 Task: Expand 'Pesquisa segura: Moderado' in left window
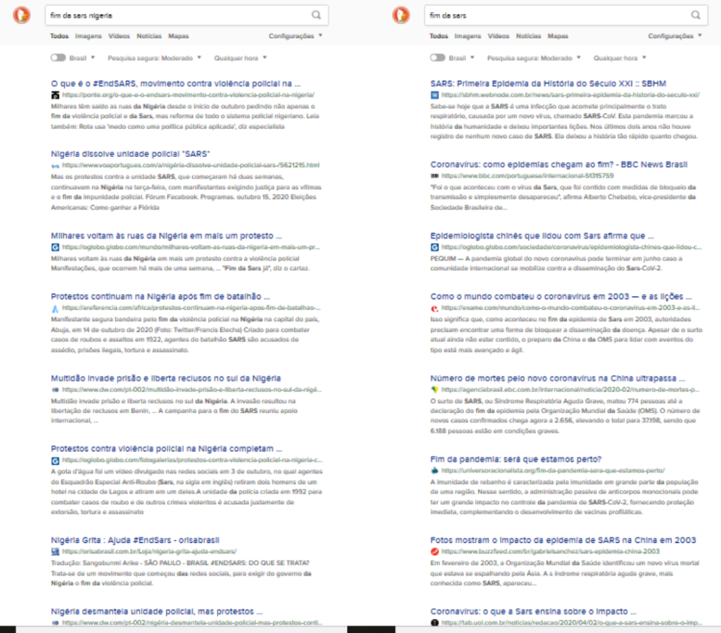154,58
